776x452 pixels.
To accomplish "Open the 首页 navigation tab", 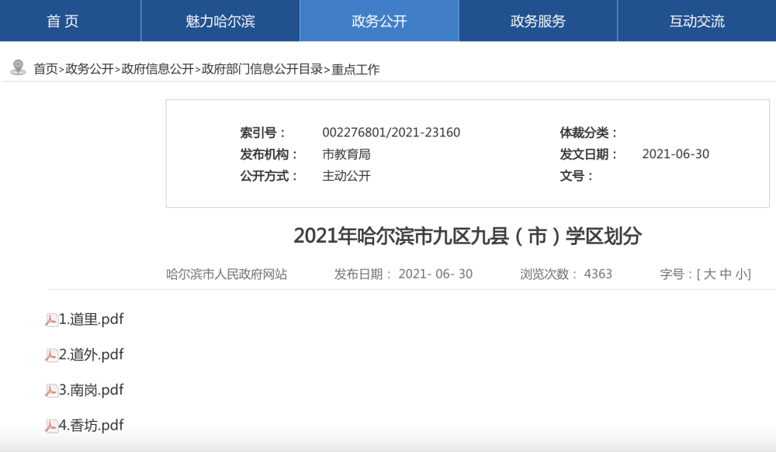I will [x=71, y=21].
